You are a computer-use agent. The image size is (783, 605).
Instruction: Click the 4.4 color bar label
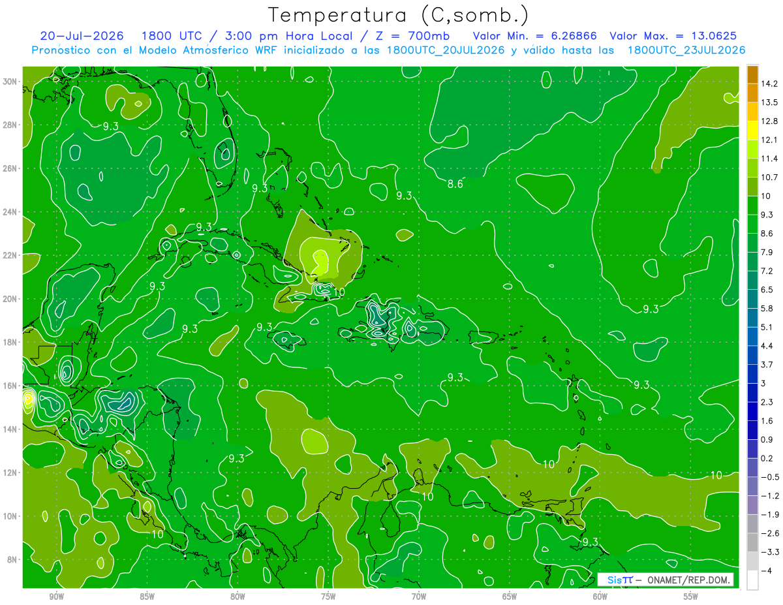(768, 345)
